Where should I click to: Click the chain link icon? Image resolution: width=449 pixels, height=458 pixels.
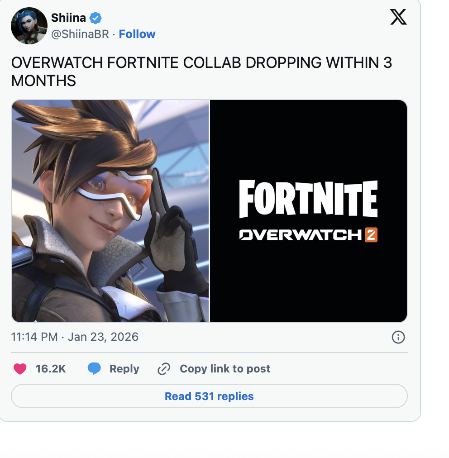pos(164,369)
